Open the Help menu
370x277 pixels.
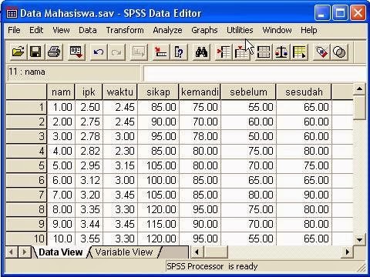(x=309, y=30)
